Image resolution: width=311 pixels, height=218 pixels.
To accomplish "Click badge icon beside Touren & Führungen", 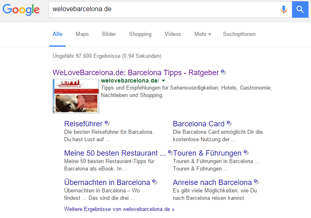I will click(x=246, y=152).
